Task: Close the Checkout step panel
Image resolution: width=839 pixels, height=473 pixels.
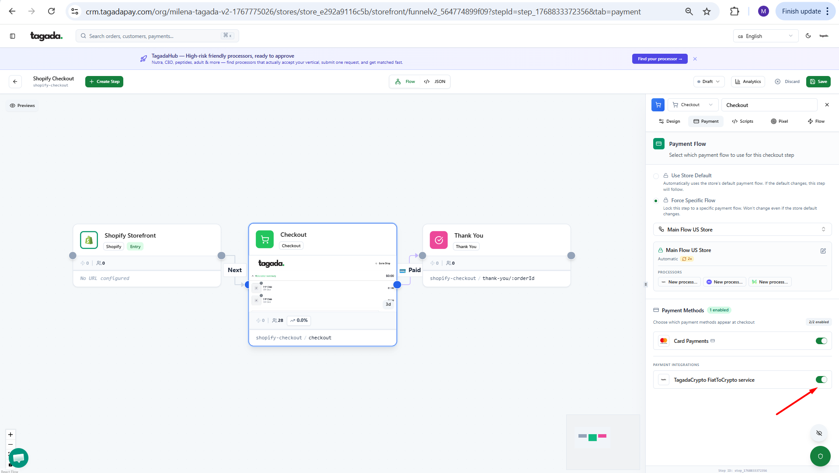Action: click(827, 105)
